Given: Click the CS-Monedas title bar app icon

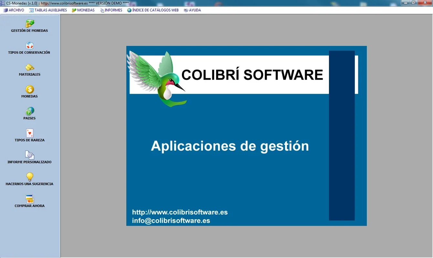Looking at the screenshot, I should [3, 3].
